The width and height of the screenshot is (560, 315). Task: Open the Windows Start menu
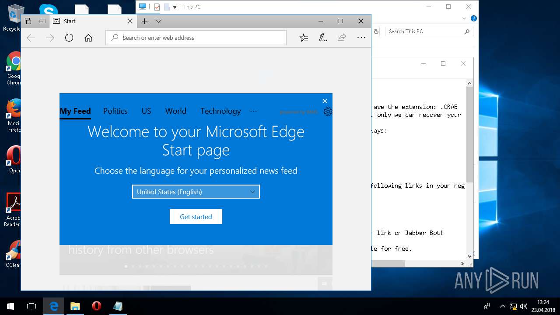[10, 306]
